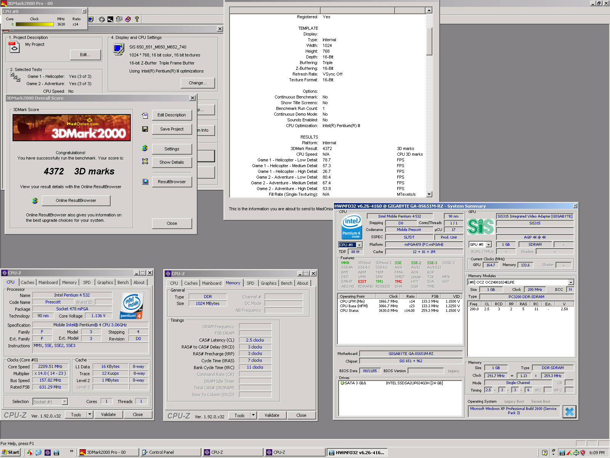Viewport: 610px width, 458px height.
Task: Open the GPU #0 selector dropdown in HWiNFO
Action: 489,245
